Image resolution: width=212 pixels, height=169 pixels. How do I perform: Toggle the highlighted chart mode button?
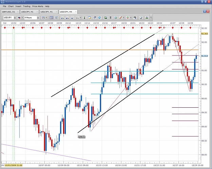(51, 18)
